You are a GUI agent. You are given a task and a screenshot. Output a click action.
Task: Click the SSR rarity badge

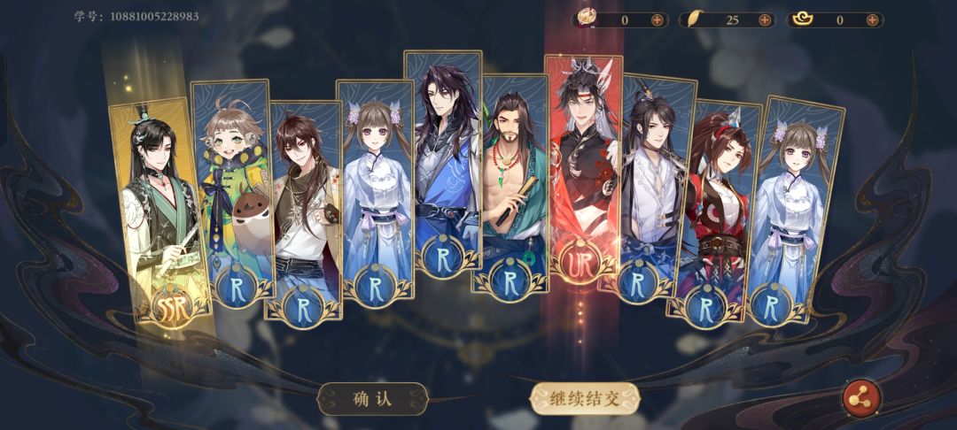coord(172,306)
